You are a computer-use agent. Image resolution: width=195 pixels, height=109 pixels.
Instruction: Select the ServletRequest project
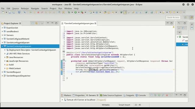[13, 72]
